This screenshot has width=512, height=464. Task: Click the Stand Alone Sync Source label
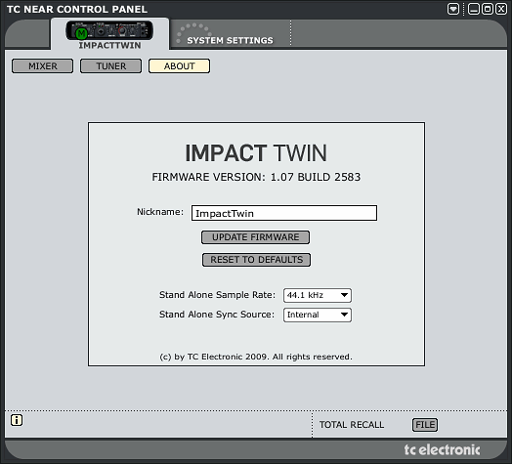click(217, 315)
